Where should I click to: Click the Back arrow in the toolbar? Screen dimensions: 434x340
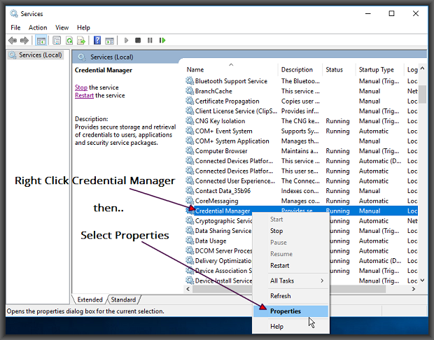(13, 41)
